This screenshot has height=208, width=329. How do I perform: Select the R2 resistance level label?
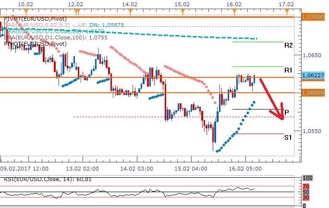(289, 46)
